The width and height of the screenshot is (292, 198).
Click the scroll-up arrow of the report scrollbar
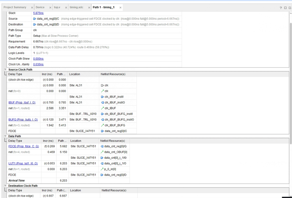tap(291, 13)
